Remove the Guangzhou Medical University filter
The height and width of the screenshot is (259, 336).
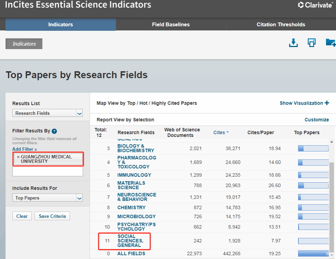(18, 157)
